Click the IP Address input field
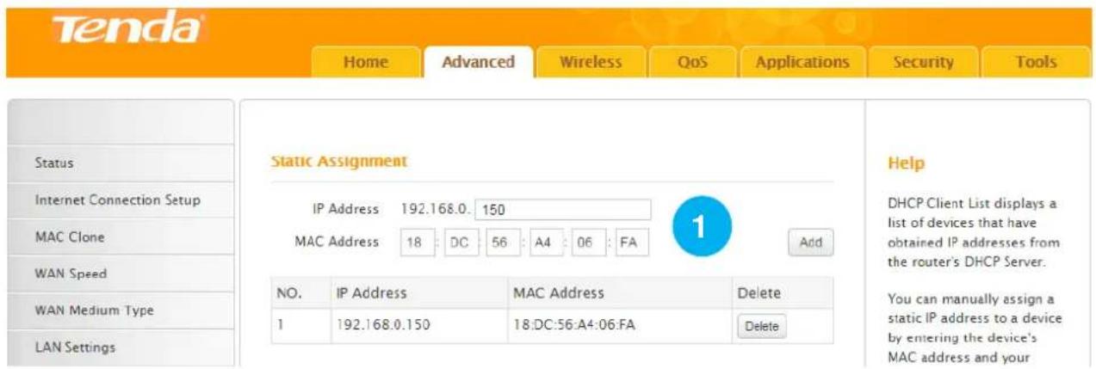This screenshot has height=369, width=1096. click(562, 209)
